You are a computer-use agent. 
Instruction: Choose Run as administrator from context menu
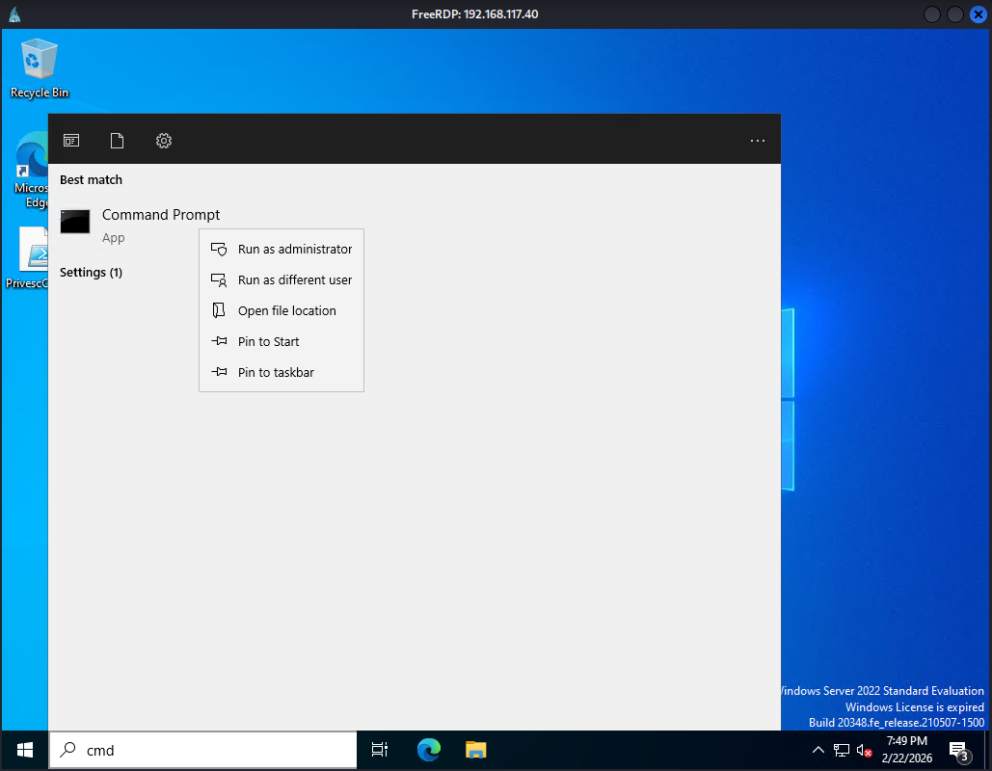[x=294, y=249]
